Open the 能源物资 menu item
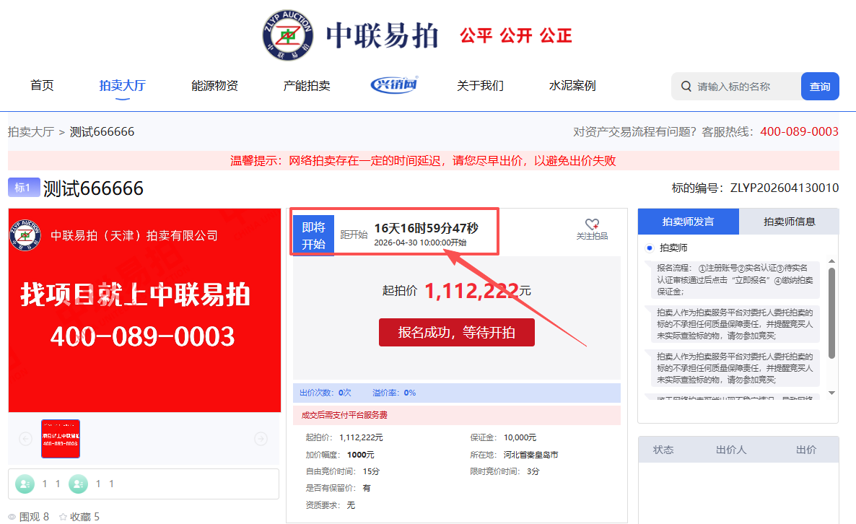The height and width of the screenshot is (524, 856). [214, 86]
